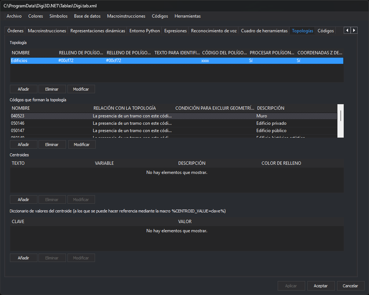
Task: Switch to the Expresiones tab
Action: [175, 30]
